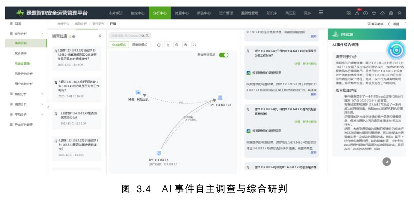Expand the 会话长连接 result via 展开
Screen dimensions: 414x202
(314, 152)
